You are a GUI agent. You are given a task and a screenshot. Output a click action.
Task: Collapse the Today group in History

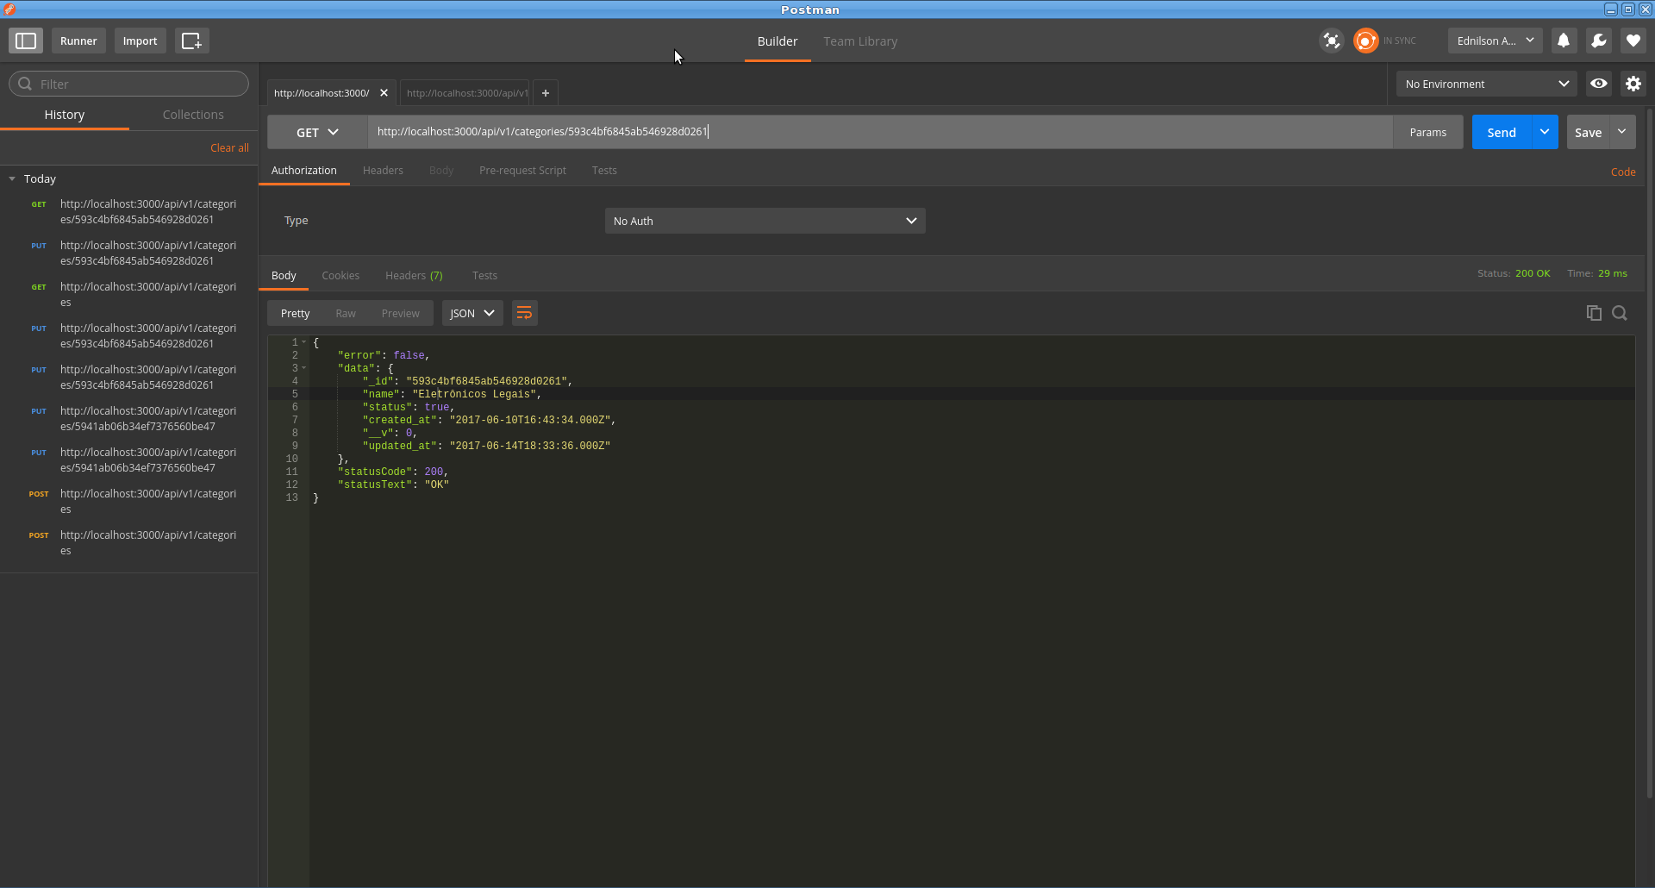(12, 178)
